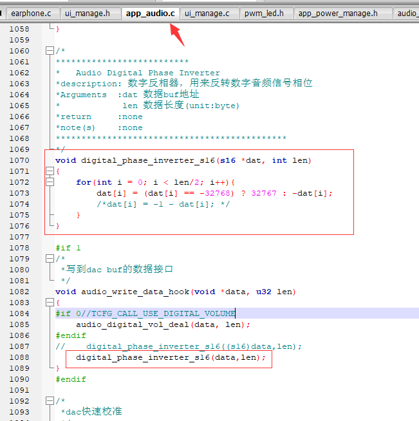
Task: Click line number 1058 in the gutter
Action: [19, 29]
